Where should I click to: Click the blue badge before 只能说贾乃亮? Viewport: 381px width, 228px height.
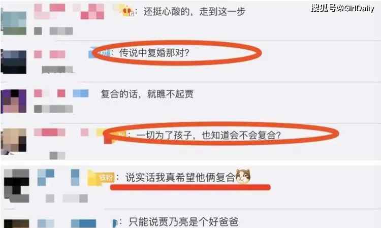tap(115, 222)
